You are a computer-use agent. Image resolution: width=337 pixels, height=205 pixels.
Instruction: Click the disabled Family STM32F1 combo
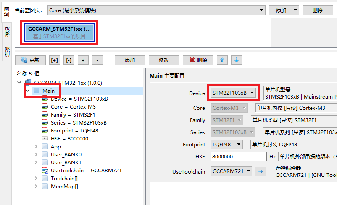point(227,120)
